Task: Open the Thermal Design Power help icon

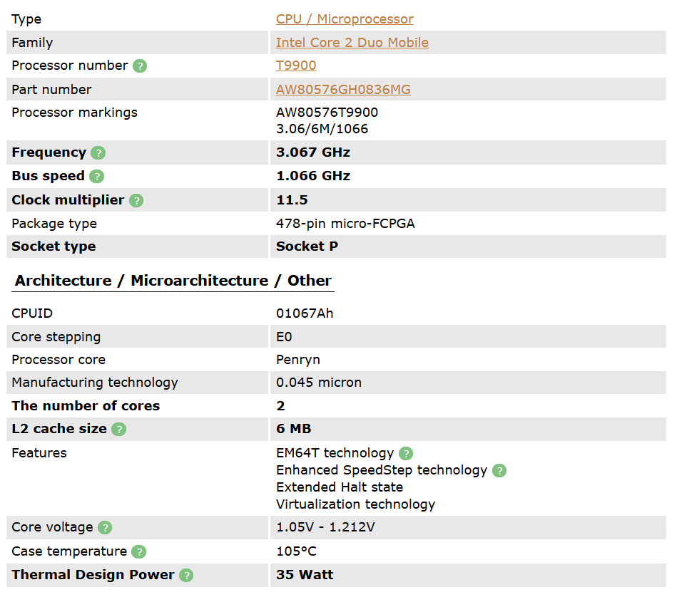Action: pos(185,575)
